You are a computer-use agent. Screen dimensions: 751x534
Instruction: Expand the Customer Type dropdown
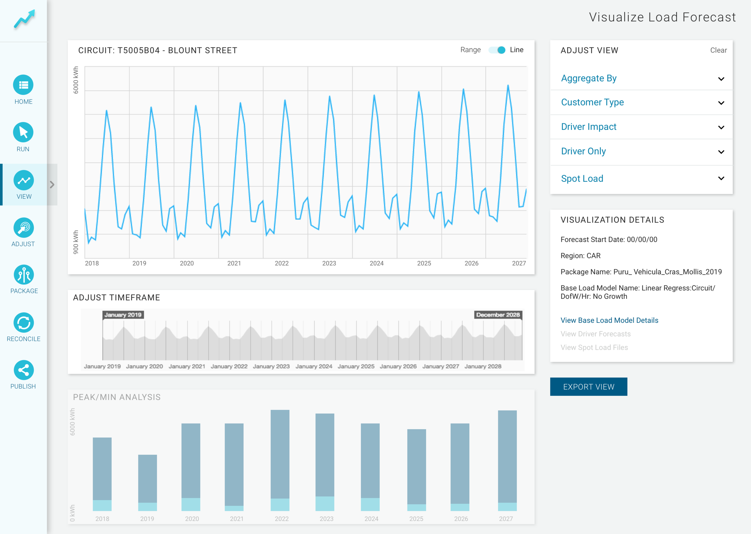click(x=641, y=102)
